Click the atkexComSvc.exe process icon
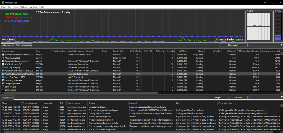 (3, 77)
